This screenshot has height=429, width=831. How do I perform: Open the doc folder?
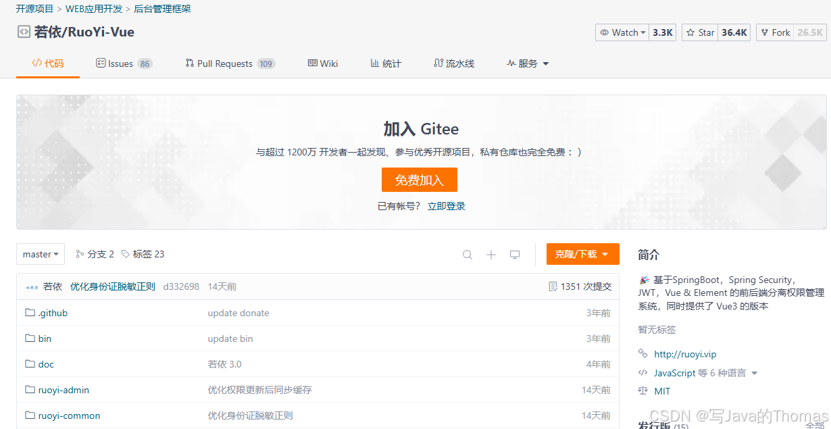point(46,364)
